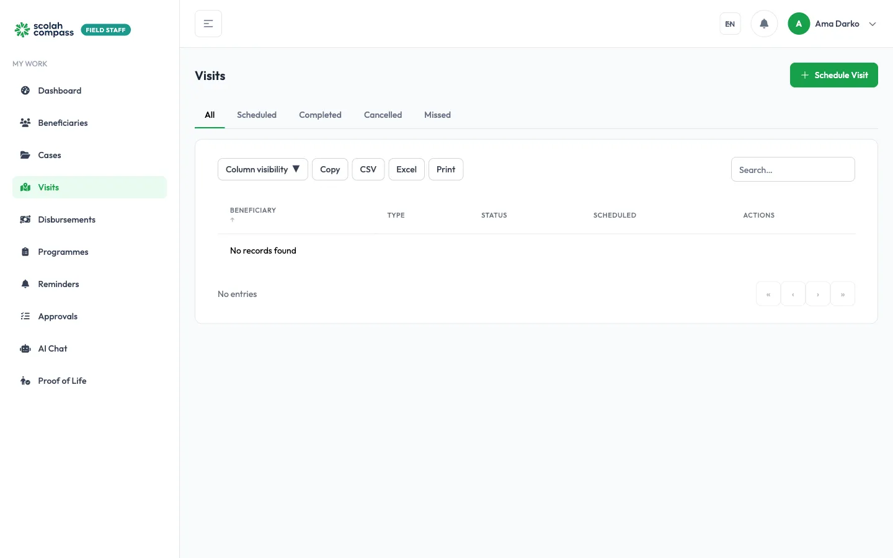The width and height of the screenshot is (893, 558).
Task: Click the AI Chat robot icon
Action: click(25, 348)
